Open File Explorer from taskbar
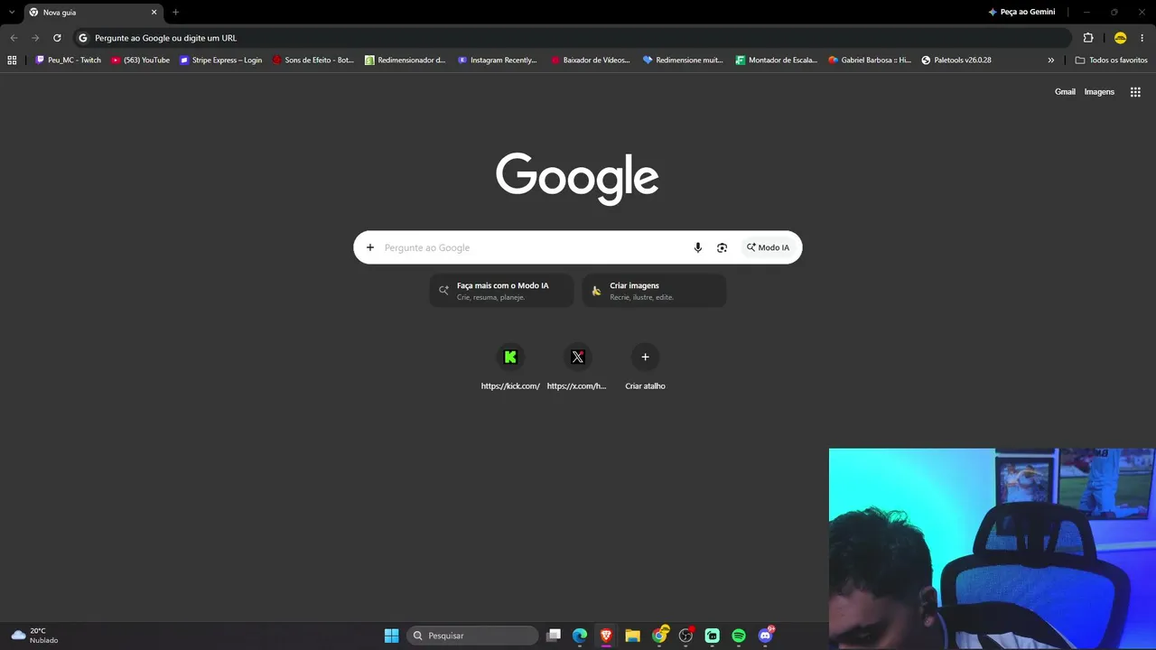1156x650 pixels. [x=632, y=636]
